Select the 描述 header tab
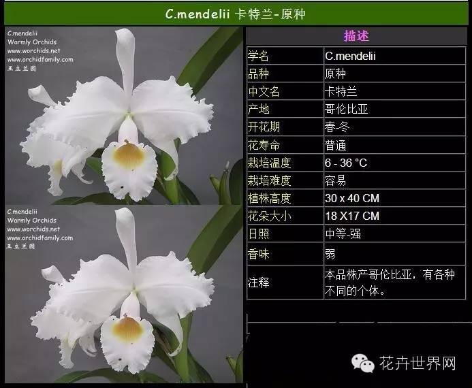The height and width of the screenshot is (388, 472). (x=356, y=36)
